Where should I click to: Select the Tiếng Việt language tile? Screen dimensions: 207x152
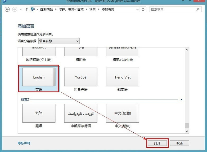(x=123, y=77)
